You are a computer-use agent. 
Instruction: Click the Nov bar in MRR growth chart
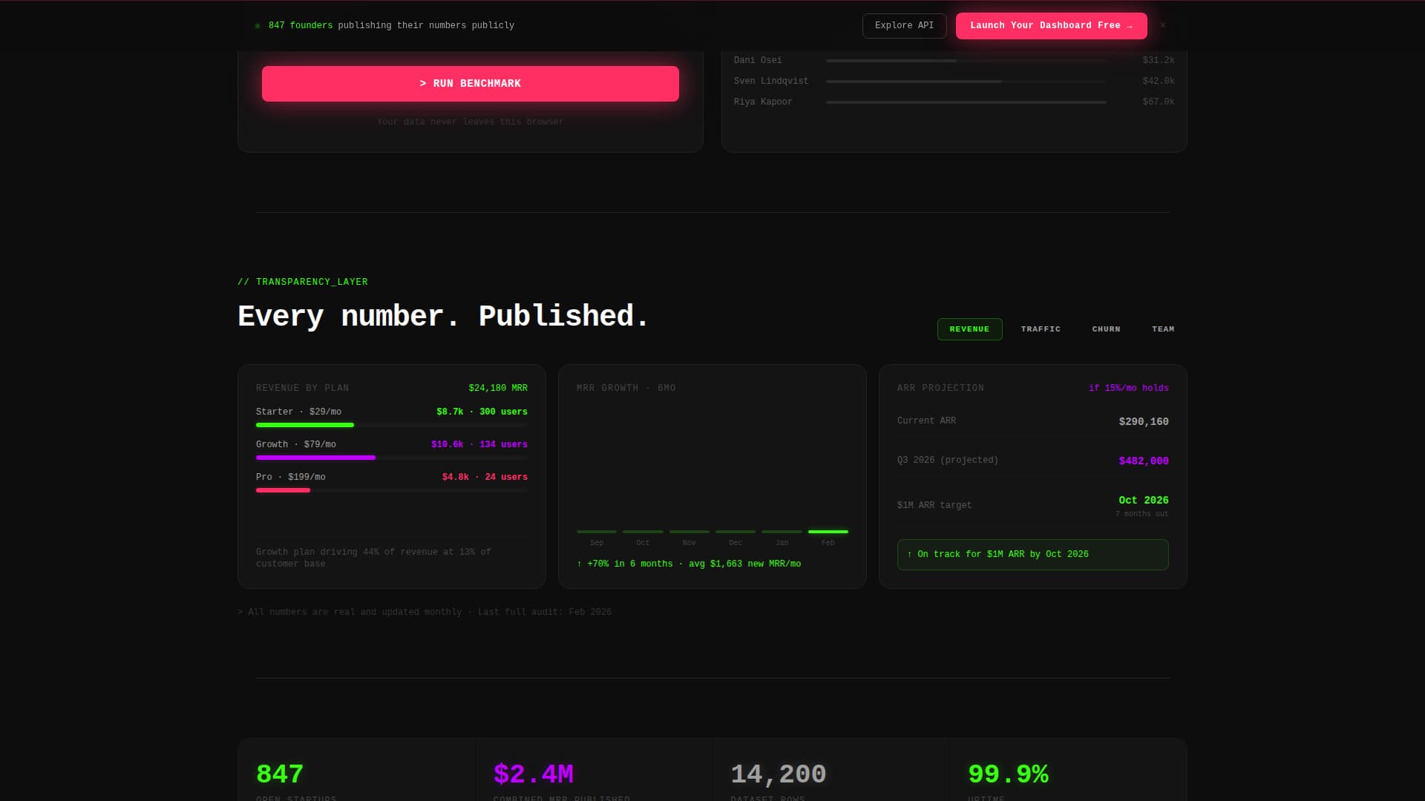[689, 532]
